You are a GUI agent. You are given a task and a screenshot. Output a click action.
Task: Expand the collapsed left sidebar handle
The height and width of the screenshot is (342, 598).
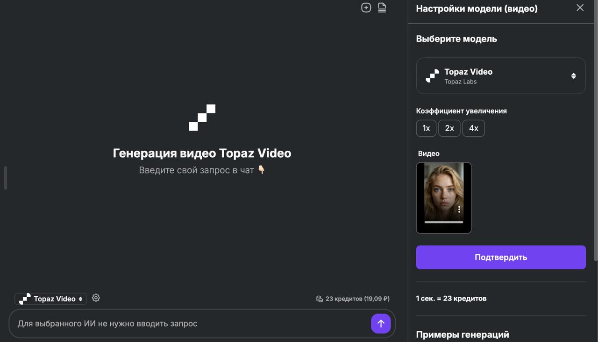pos(6,177)
